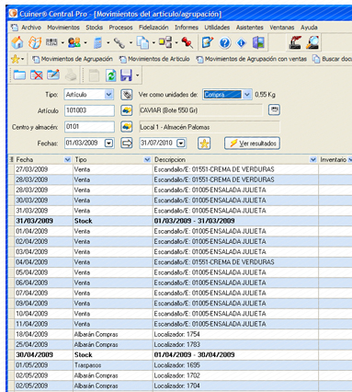Open the Asistentes menu
The height and width of the screenshot is (392, 352).
coord(250,28)
